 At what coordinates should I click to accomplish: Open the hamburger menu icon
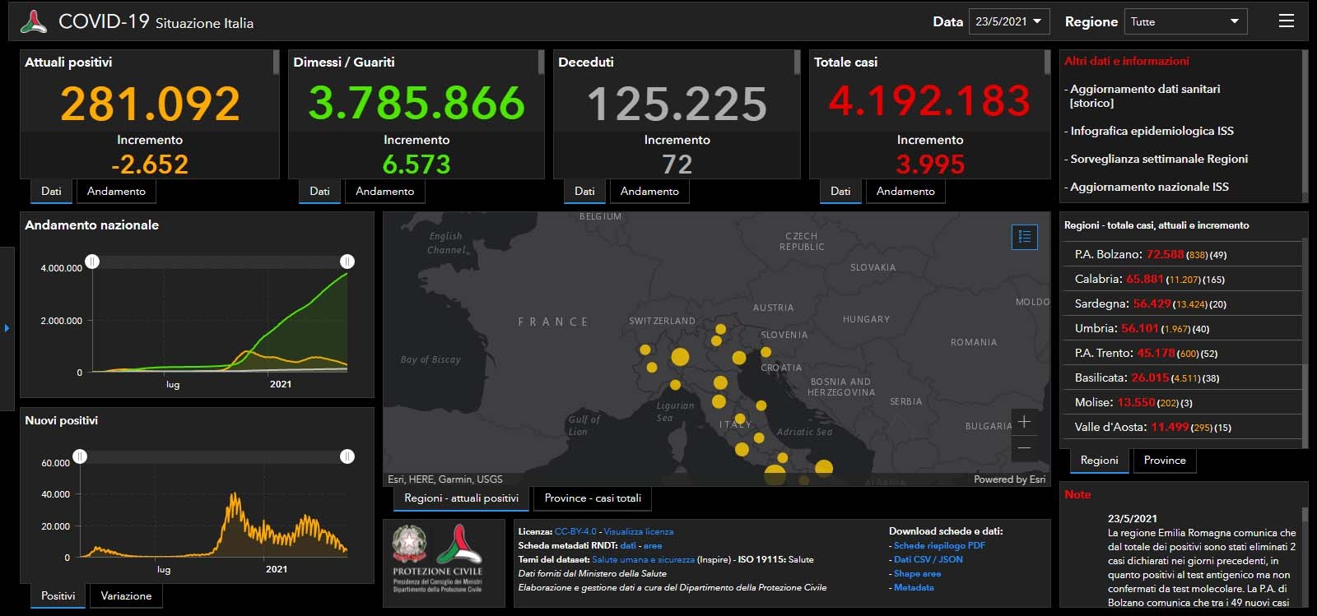pos(1287,21)
